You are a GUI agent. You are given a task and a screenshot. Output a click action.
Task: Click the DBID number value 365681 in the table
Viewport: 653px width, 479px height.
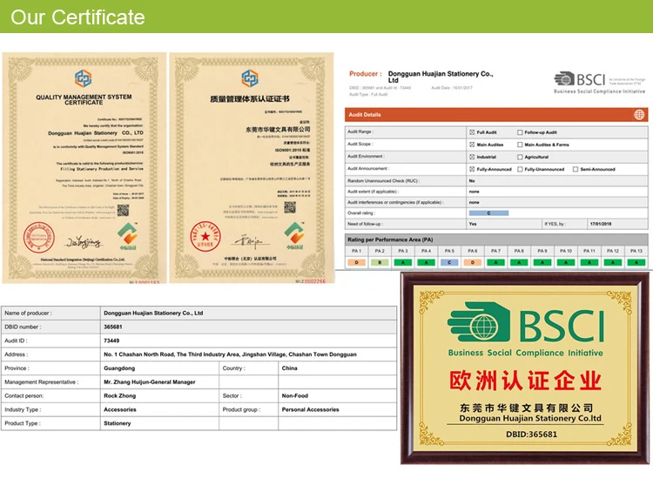tap(113, 327)
